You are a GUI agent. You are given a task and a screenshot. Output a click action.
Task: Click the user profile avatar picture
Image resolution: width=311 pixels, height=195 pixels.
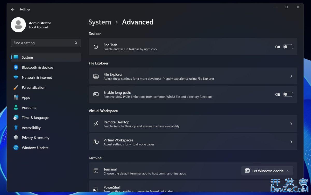point(18,25)
